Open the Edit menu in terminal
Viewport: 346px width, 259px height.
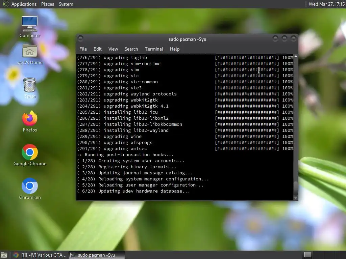(x=97, y=49)
